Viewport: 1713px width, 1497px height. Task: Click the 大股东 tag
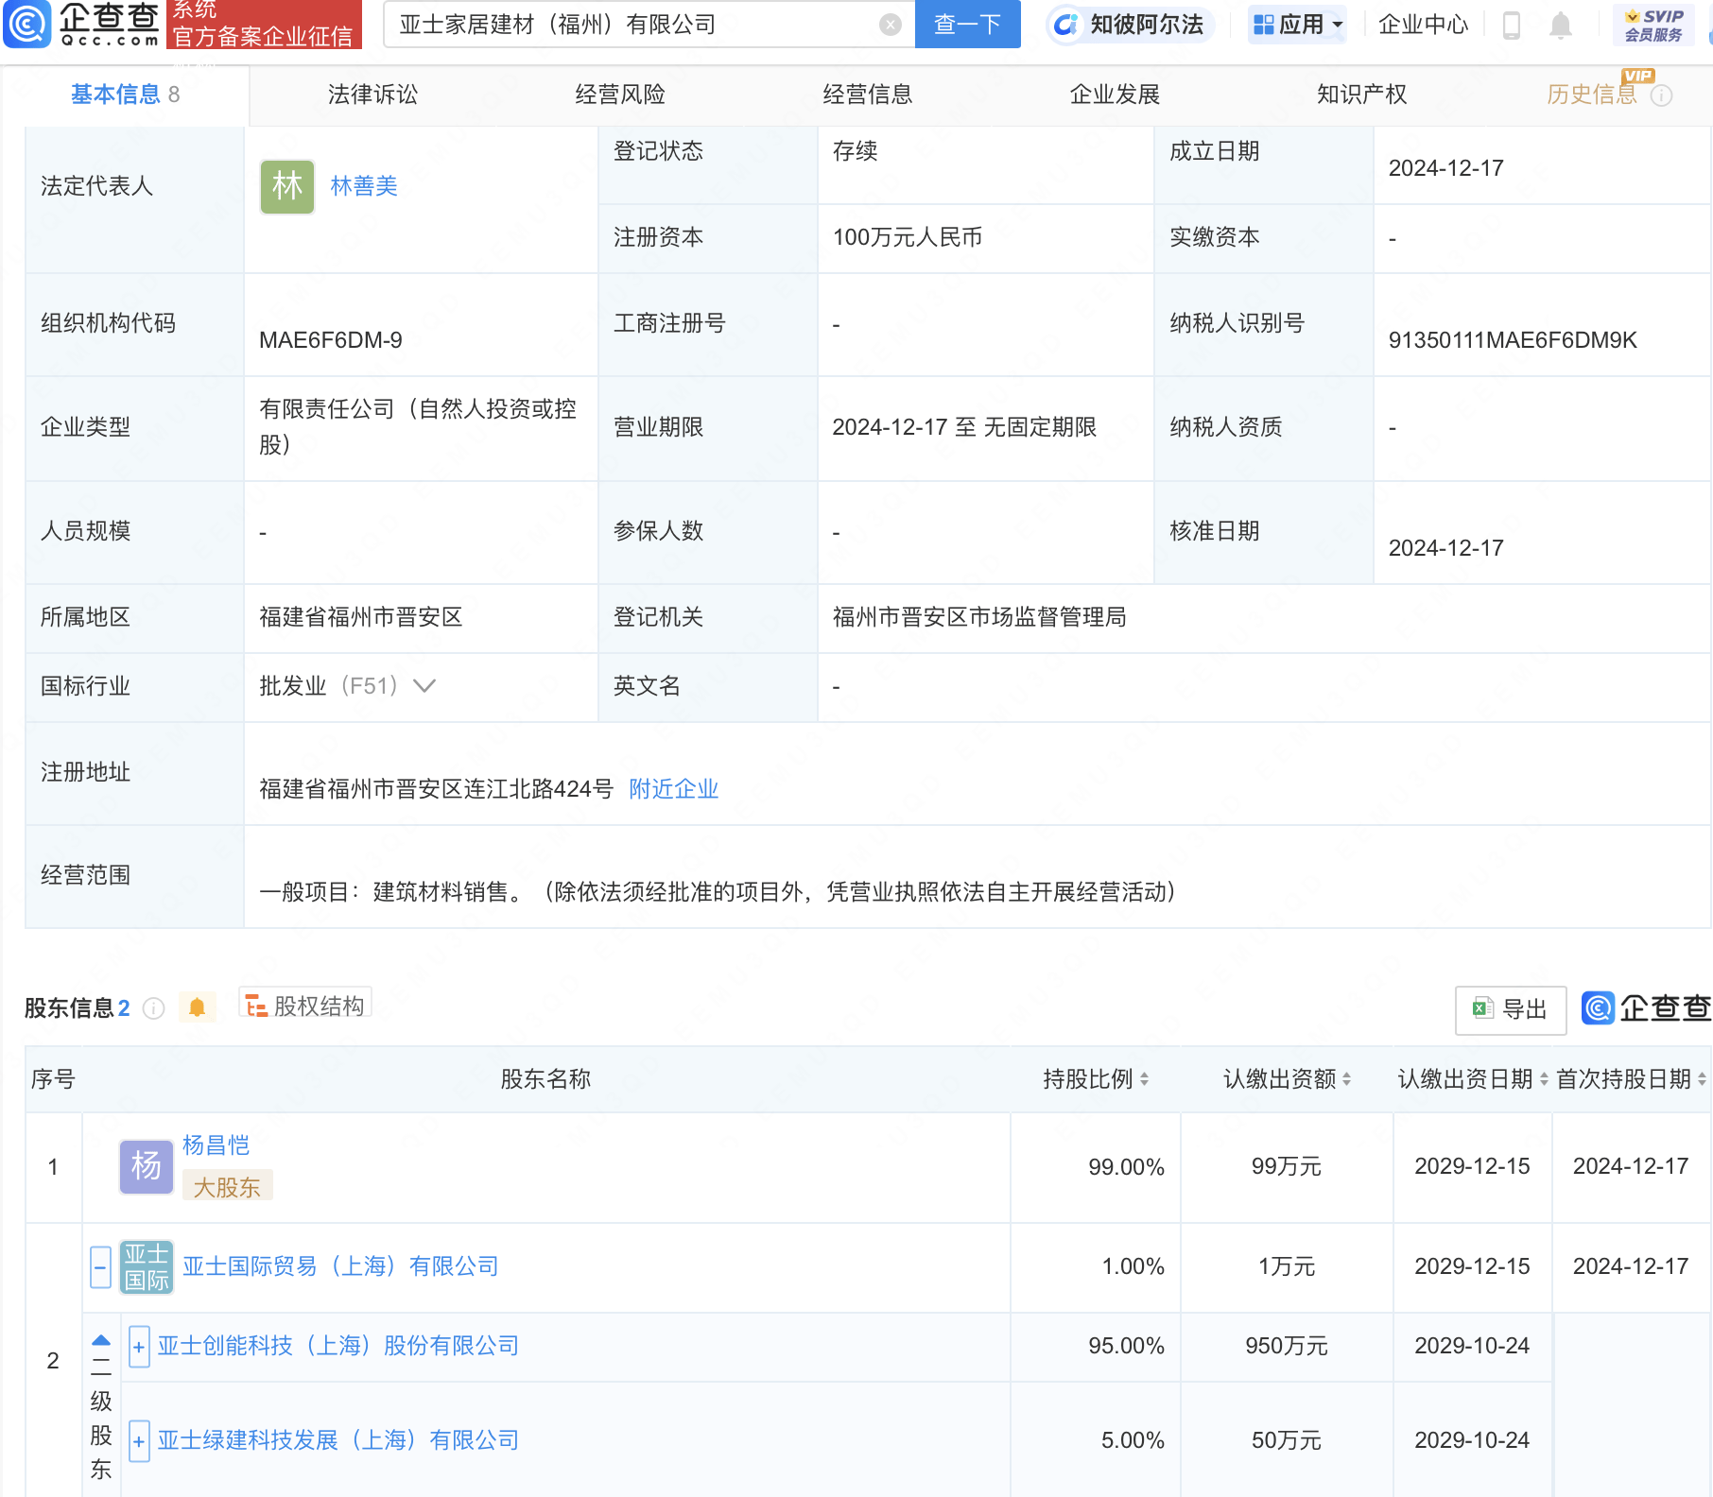227,1187
